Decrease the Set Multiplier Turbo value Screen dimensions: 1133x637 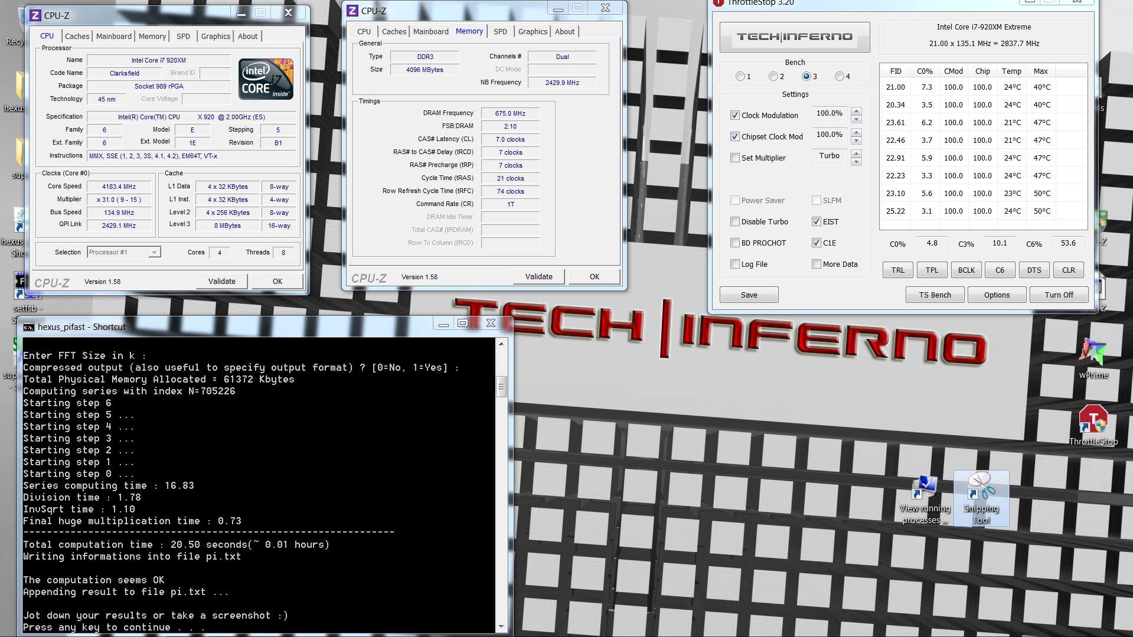point(856,162)
